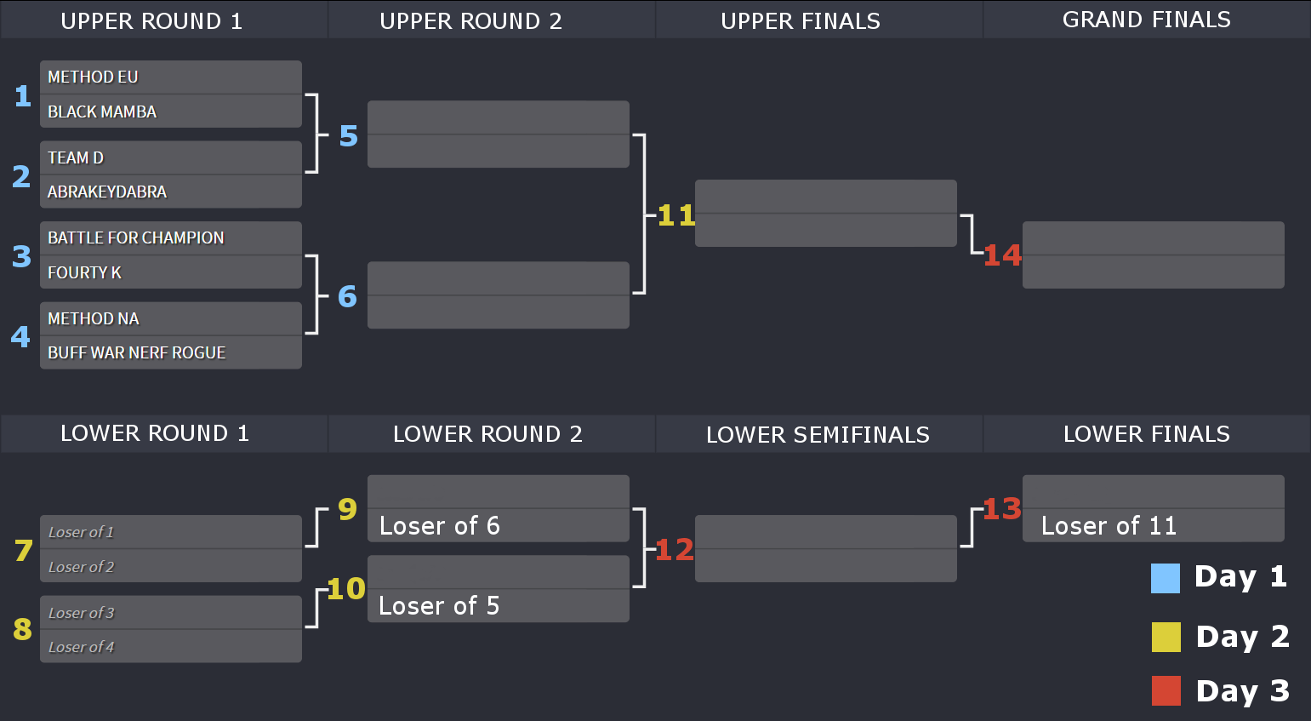Select the BUFF WAR NERF ROGUE slot

[171, 352]
